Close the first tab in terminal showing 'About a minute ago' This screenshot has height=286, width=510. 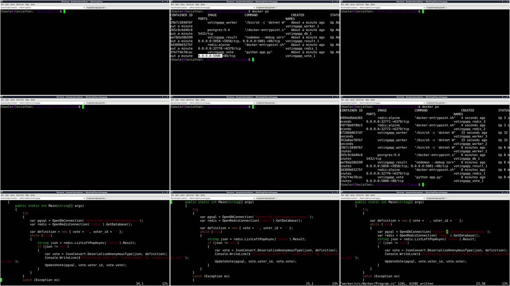point(254,8)
